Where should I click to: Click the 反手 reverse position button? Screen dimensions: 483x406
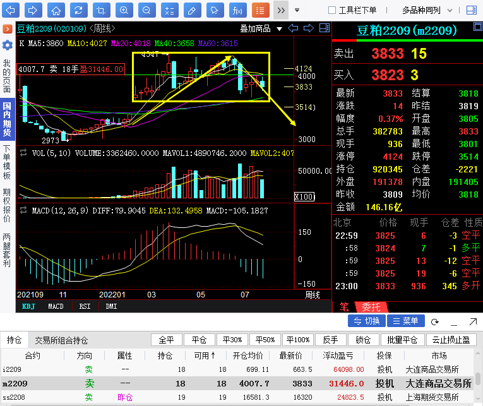click(x=330, y=340)
